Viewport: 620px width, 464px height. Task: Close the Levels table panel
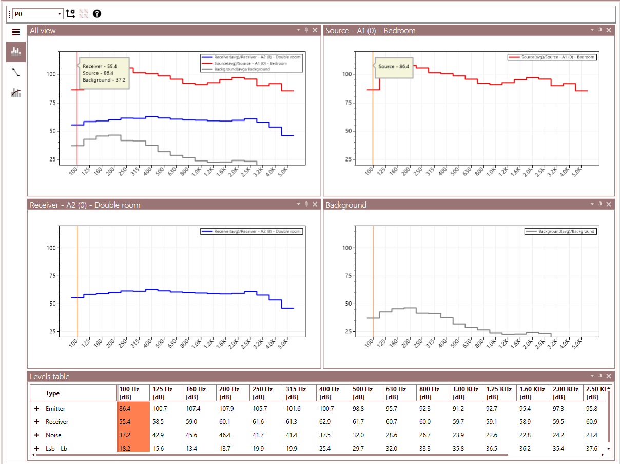608,376
